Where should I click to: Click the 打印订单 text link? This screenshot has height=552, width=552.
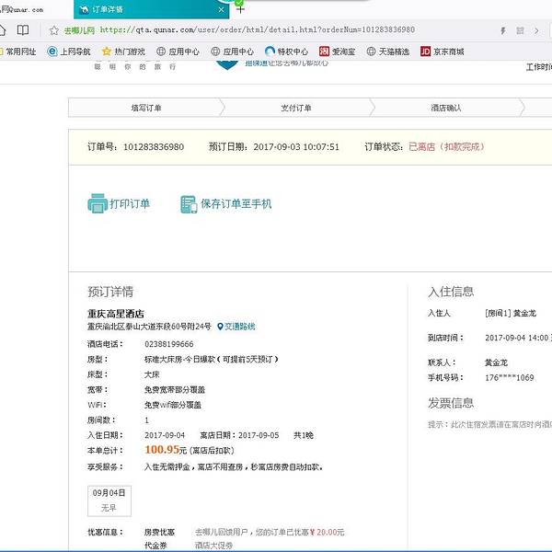pyautogui.click(x=130, y=204)
